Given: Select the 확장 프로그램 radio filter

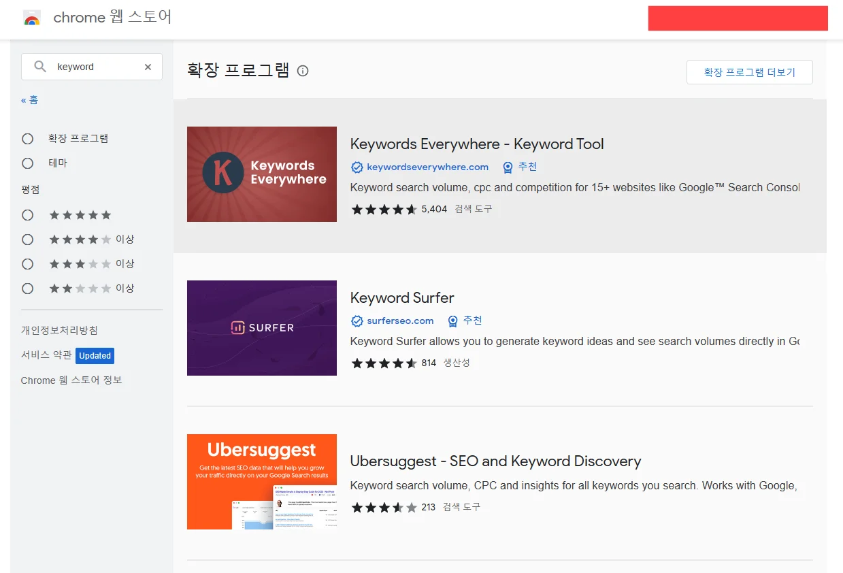Looking at the screenshot, I should pos(28,139).
